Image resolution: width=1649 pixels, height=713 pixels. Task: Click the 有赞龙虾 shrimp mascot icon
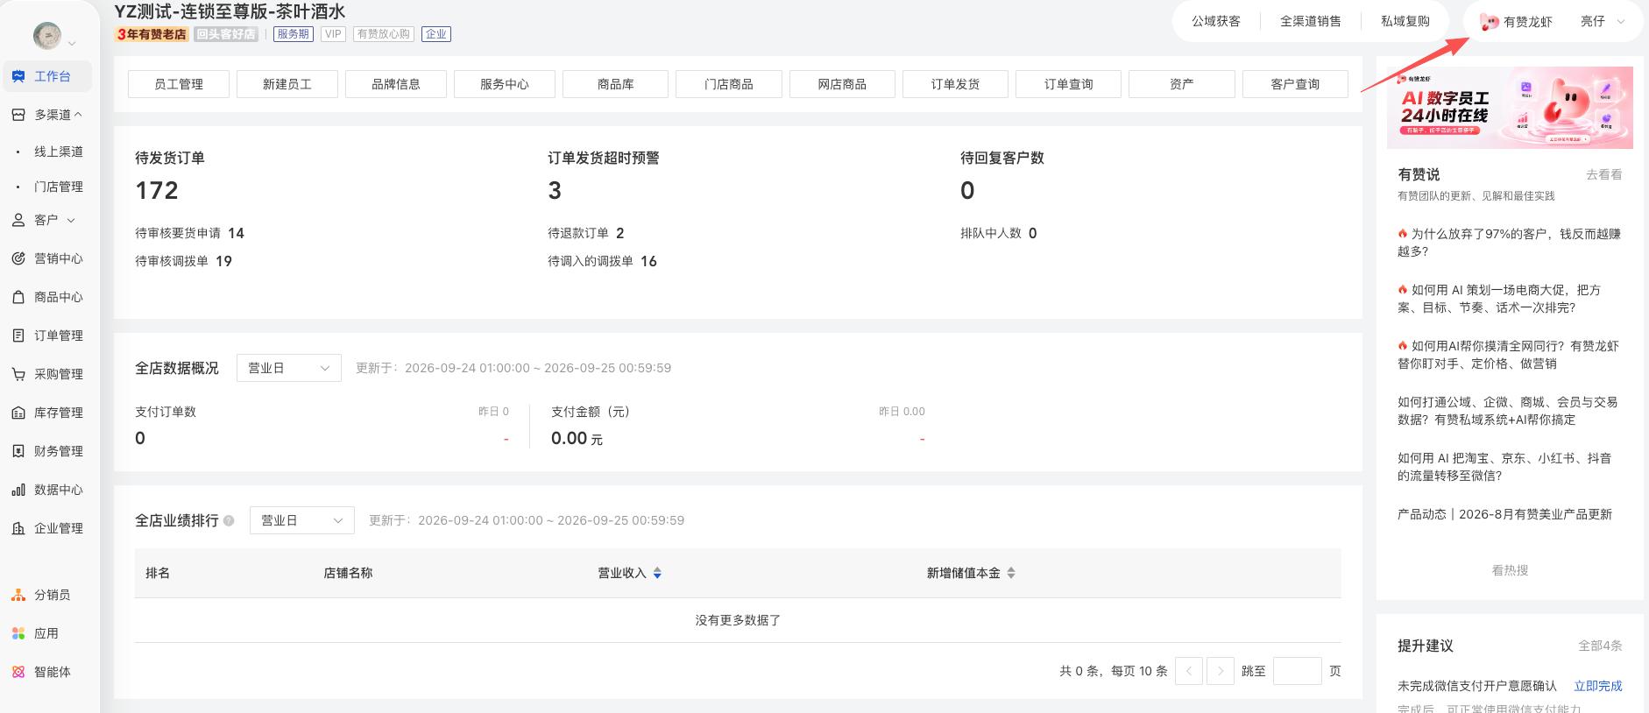(x=1490, y=22)
